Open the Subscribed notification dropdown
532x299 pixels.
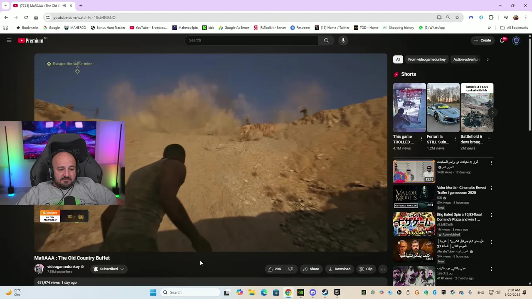[x=108, y=269]
